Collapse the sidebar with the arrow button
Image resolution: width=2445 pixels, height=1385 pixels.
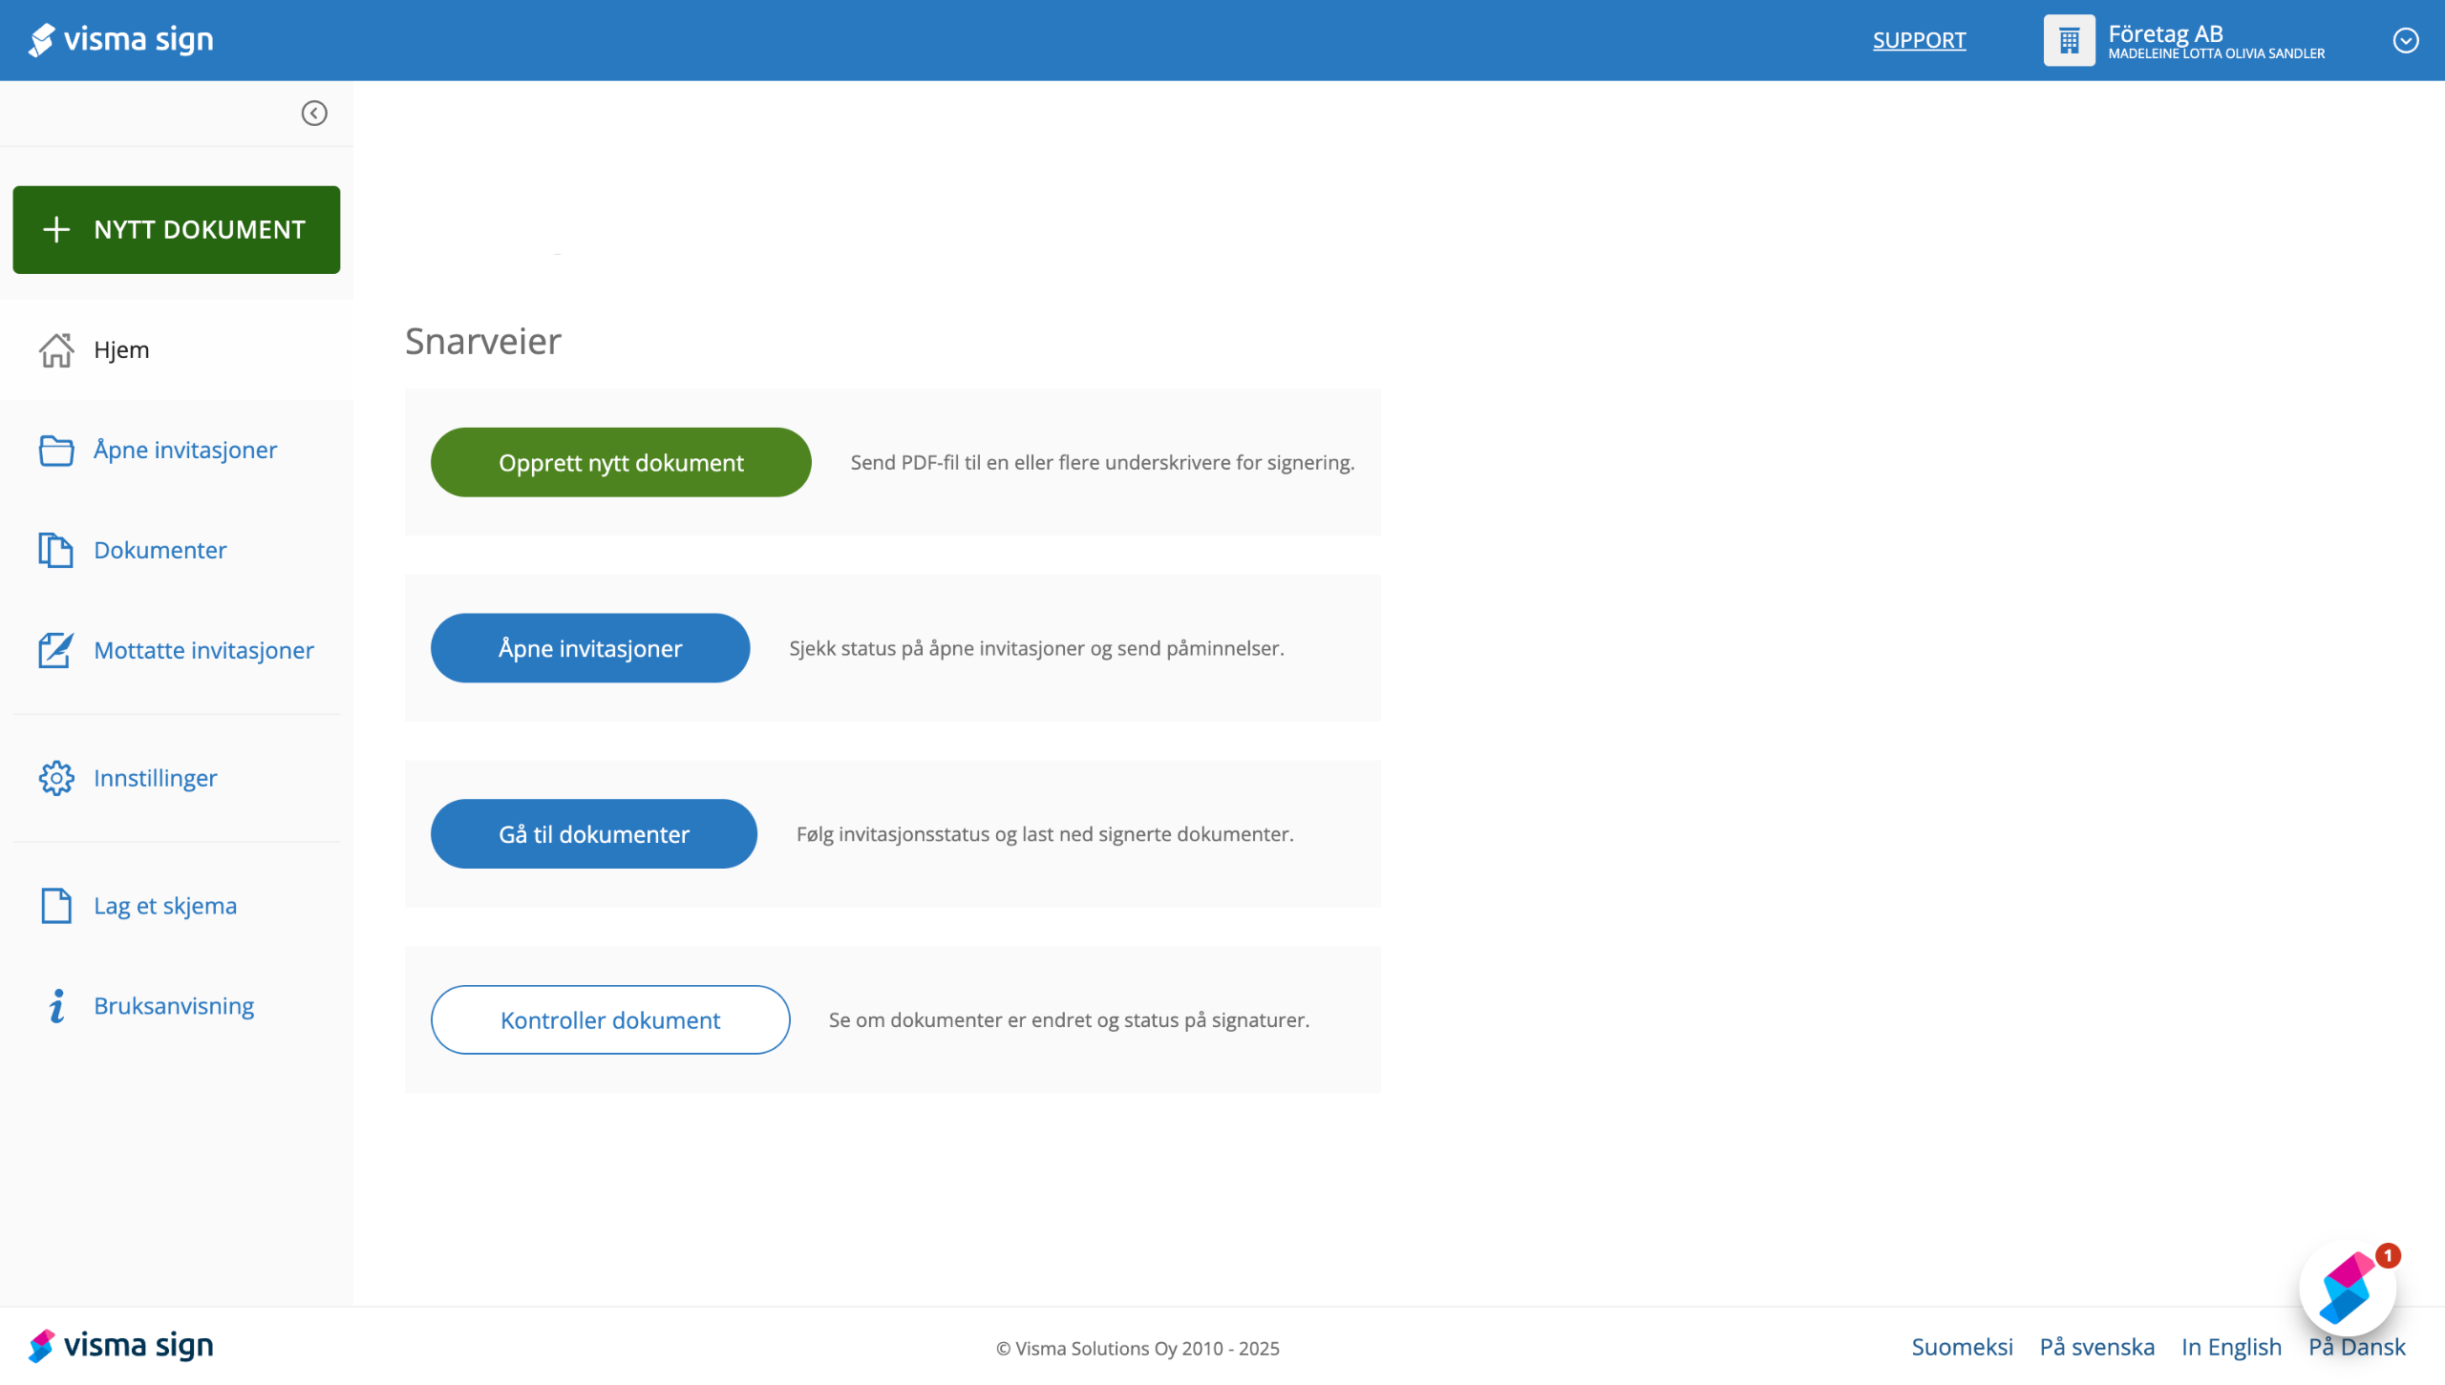click(314, 114)
